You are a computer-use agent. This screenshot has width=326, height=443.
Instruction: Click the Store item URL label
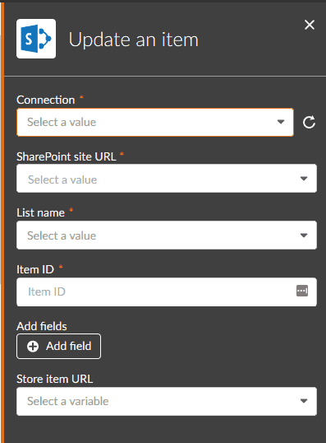point(55,379)
